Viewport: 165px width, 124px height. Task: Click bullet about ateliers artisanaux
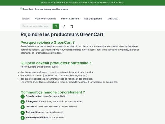point(54,76)
